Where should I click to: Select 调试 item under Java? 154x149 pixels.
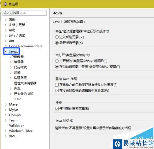[x=17, y=73]
